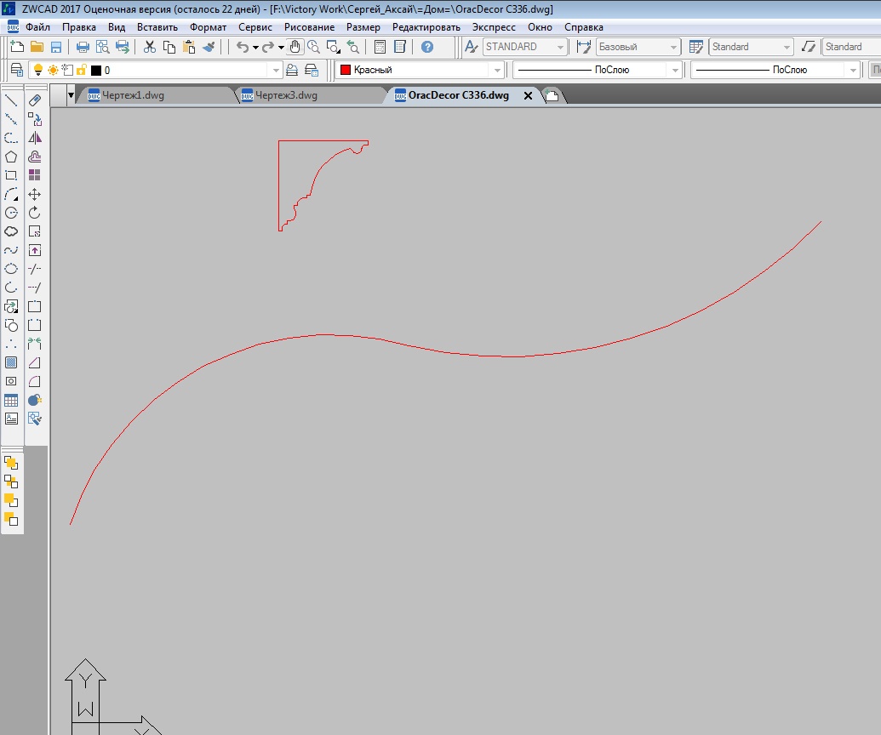This screenshot has height=735, width=881.
Task: Toggle layer 0 viewport freeze icon
Action: click(x=67, y=71)
